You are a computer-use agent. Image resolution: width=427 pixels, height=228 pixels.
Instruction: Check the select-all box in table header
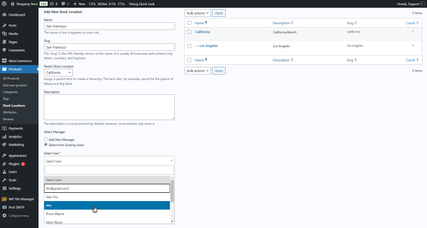[189, 23]
